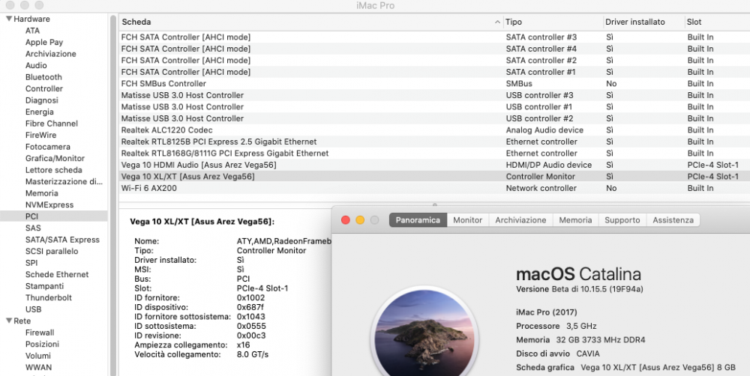The width and height of the screenshot is (750, 376).
Task: Select Lettore scheda in the sidebar
Action: pyautogui.click(x=53, y=169)
